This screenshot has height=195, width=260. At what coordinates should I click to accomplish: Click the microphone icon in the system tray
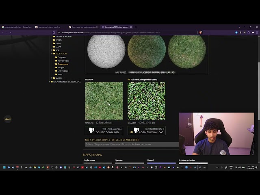pos(221,167)
